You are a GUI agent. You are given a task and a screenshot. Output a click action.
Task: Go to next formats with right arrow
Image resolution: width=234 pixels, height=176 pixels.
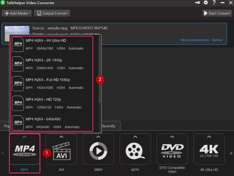(x=231, y=153)
